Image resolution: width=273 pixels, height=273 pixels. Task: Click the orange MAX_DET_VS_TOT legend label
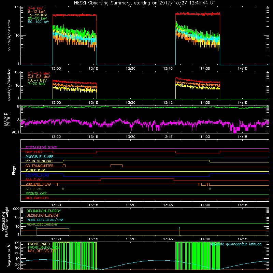click(42, 251)
